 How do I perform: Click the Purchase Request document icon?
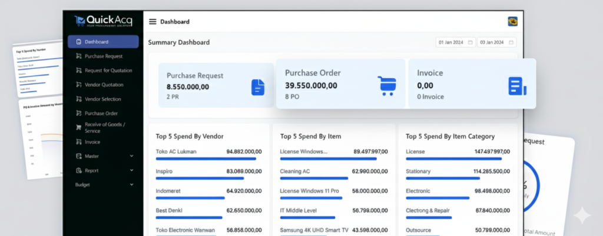(x=257, y=87)
